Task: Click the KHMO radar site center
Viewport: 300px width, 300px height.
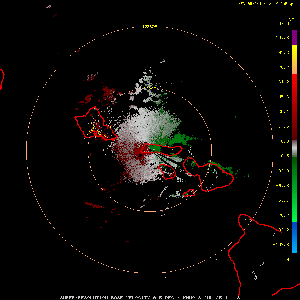Action: click(150, 150)
